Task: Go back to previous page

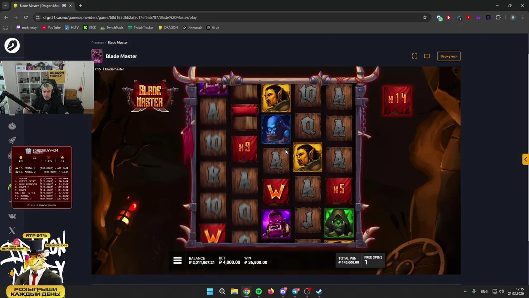Action: (6, 17)
